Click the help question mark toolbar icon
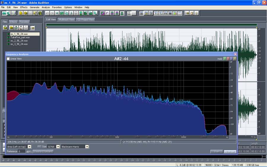Viewport: 267px width, 167px height. (196, 13)
